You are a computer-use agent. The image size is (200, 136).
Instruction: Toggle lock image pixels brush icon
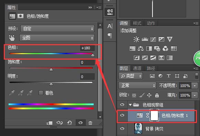tap(142, 95)
